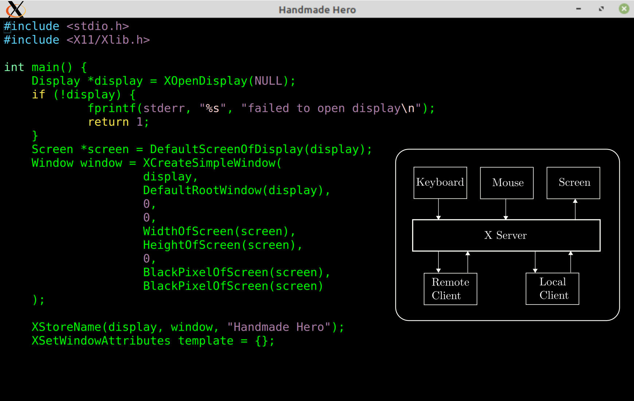This screenshot has height=401, width=634.
Task: Click 'WidthOfScreen(screen),' argument
Action: point(219,231)
